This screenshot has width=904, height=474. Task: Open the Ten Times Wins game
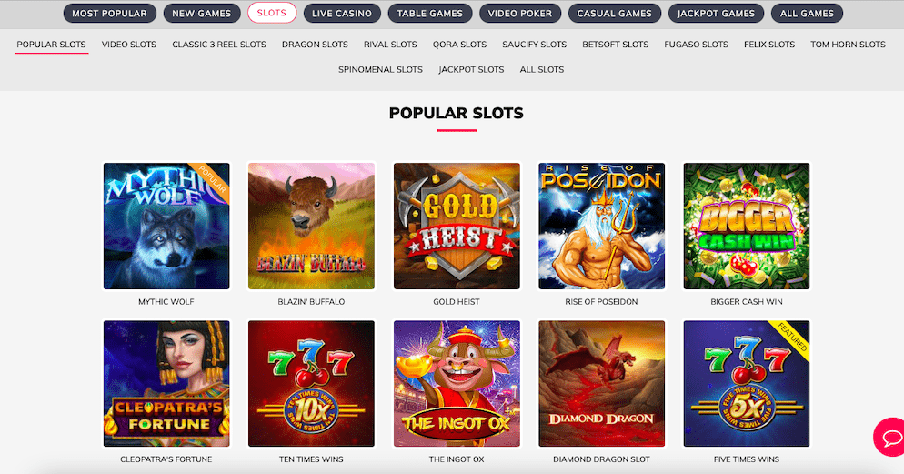tap(311, 383)
